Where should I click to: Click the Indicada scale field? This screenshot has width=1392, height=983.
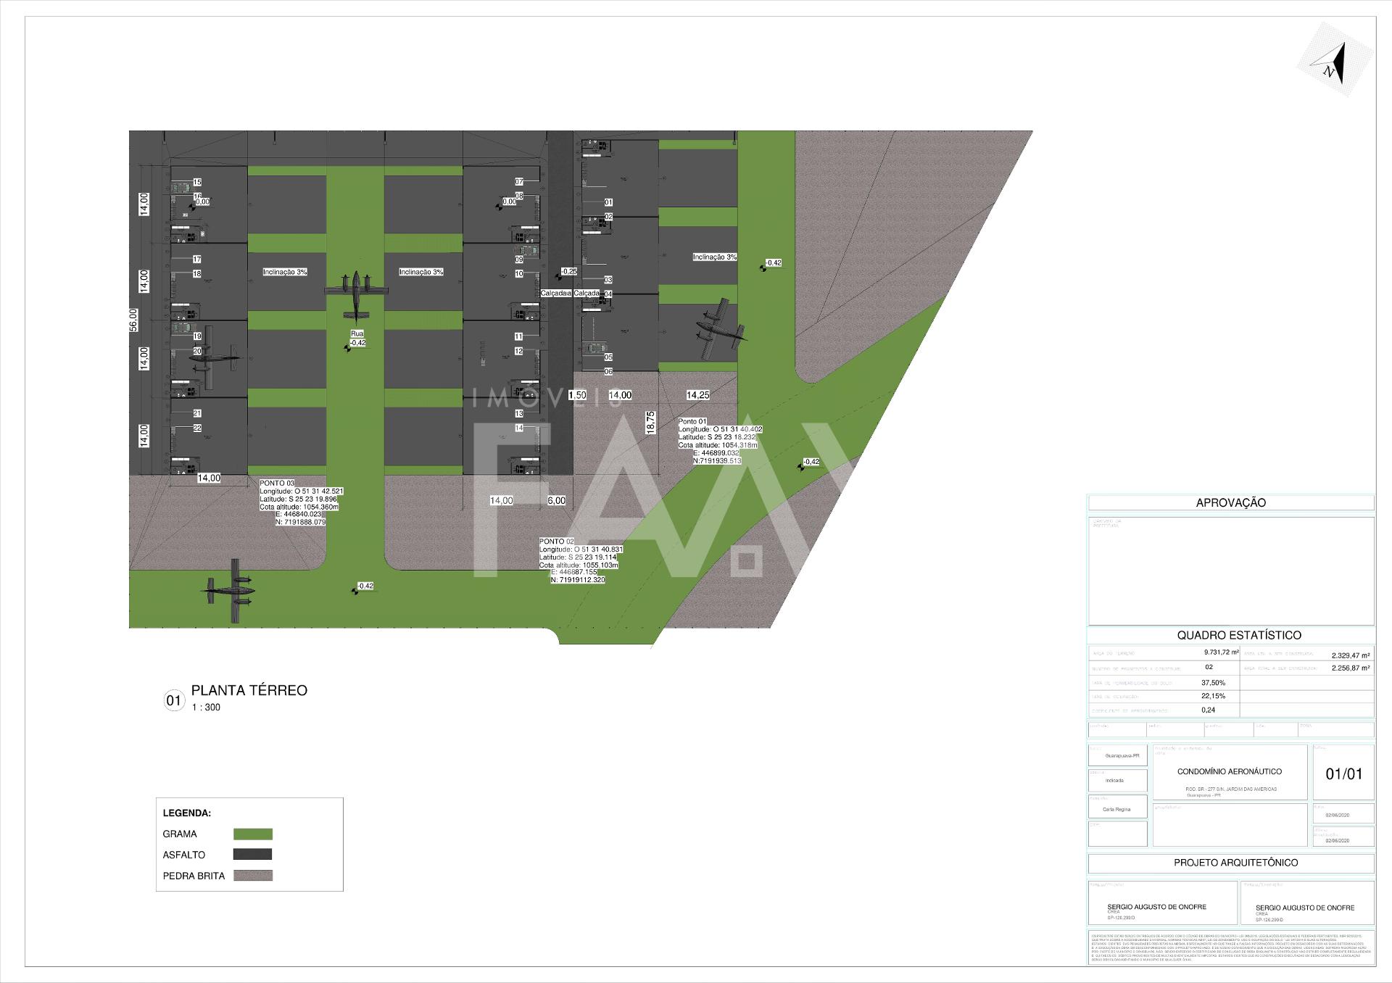tap(1118, 781)
